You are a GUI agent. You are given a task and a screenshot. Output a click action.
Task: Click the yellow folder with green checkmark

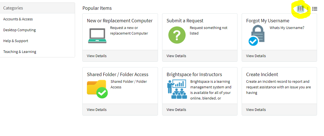click(97, 89)
